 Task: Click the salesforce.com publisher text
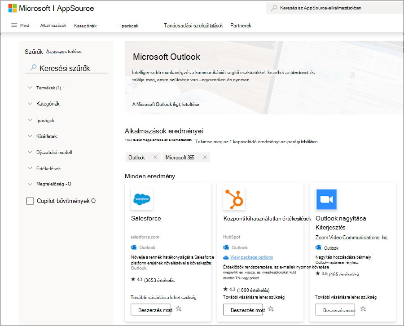[145, 237]
